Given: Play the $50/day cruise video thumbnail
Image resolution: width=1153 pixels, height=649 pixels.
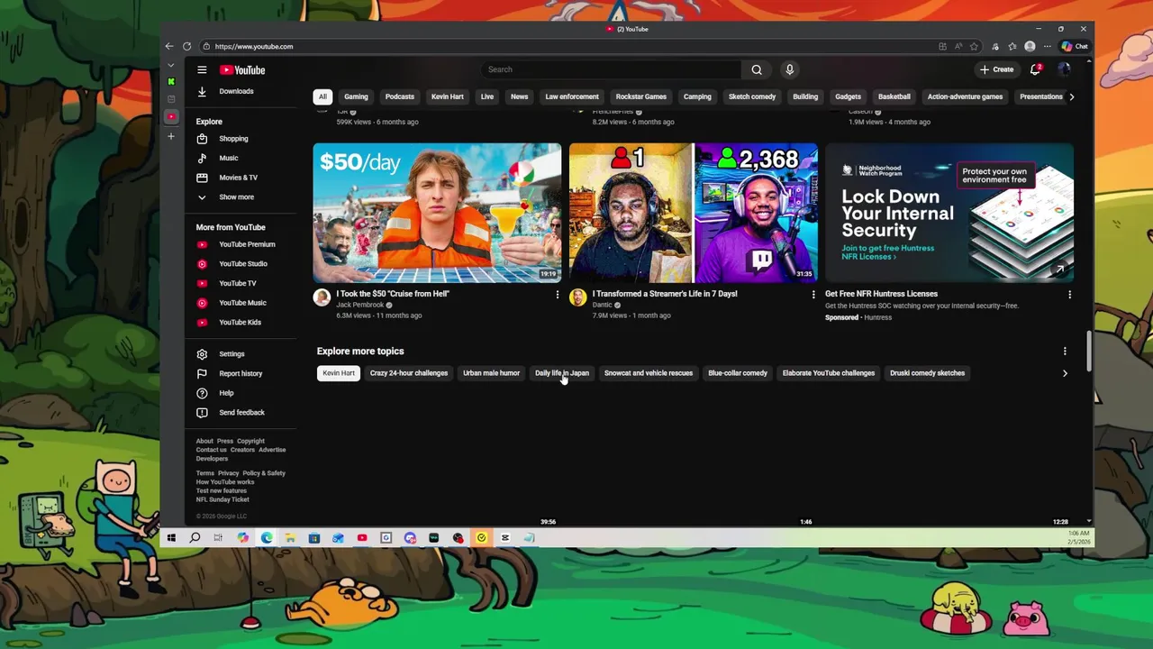Looking at the screenshot, I should (437, 213).
